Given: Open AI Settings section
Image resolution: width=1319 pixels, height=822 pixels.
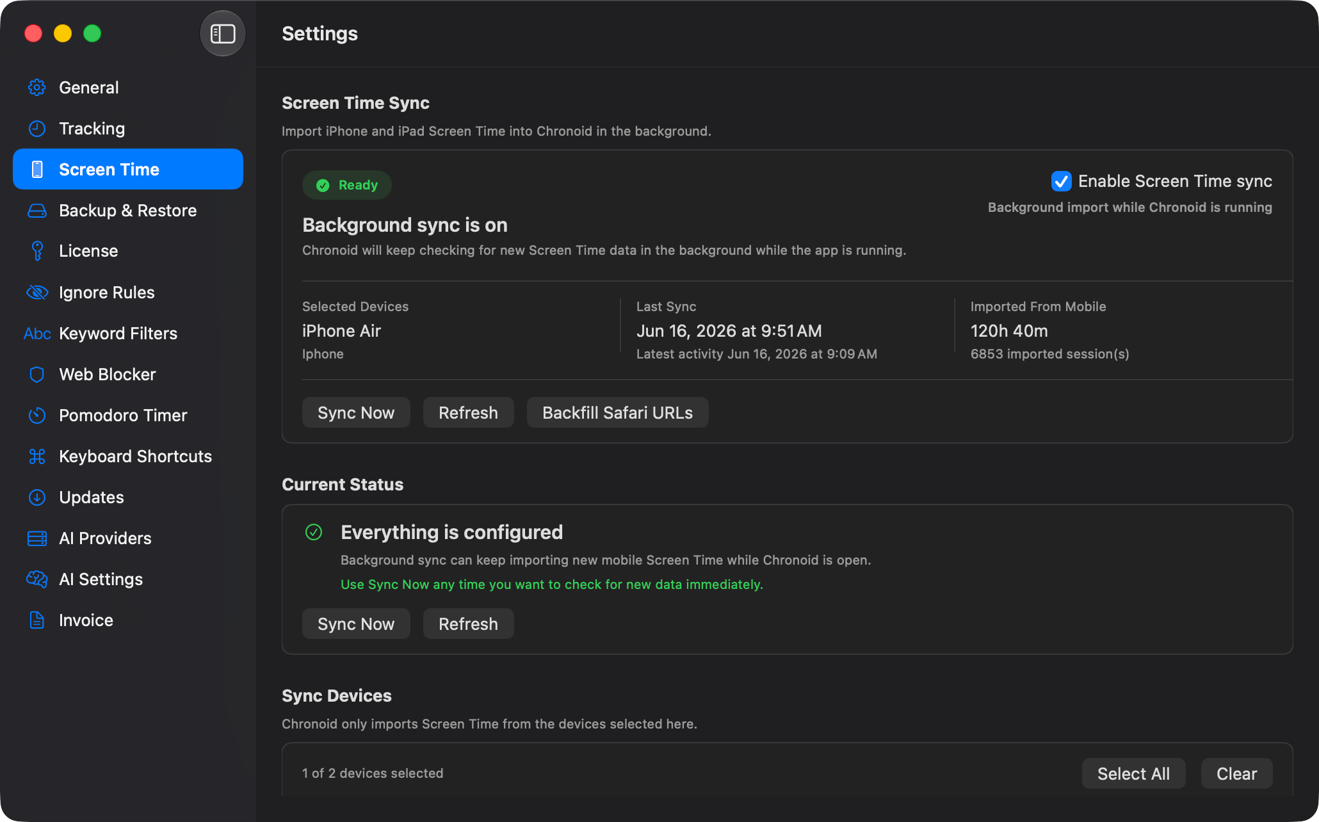Looking at the screenshot, I should (128, 579).
